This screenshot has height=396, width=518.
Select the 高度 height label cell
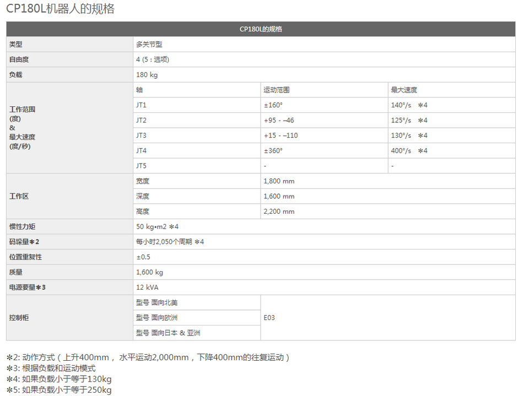(143, 211)
